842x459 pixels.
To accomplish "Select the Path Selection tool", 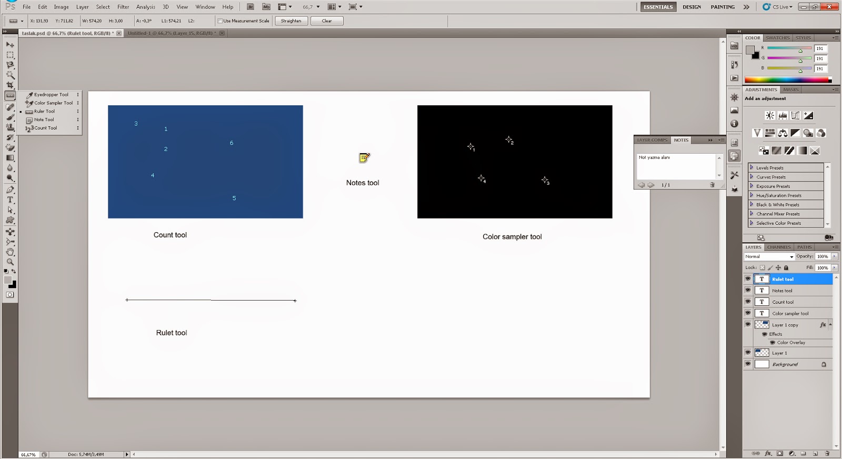I will [10, 210].
